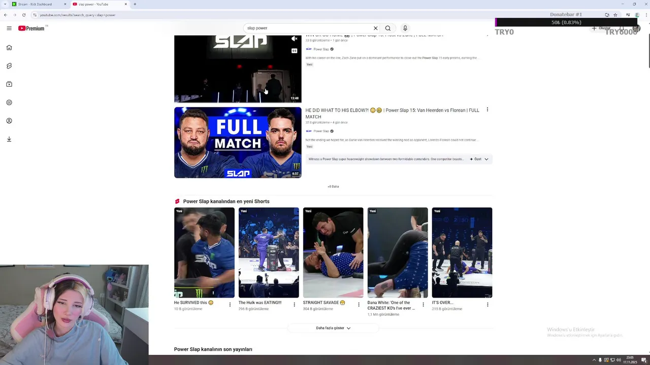Click the Shorts logo by section heading

pyautogui.click(x=177, y=201)
